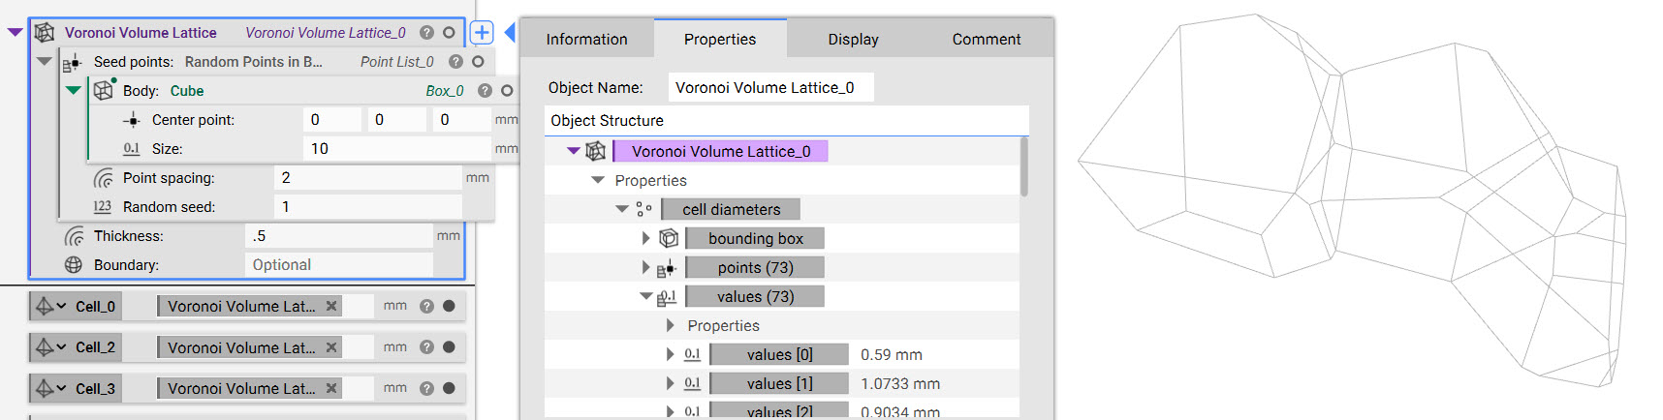Open help for Seed points Point List_0

coord(455,61)
